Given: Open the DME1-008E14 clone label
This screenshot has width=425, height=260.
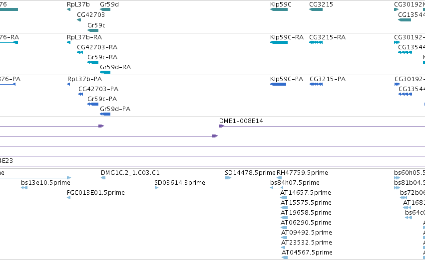Looking at the screenshot, I should 241,121.
